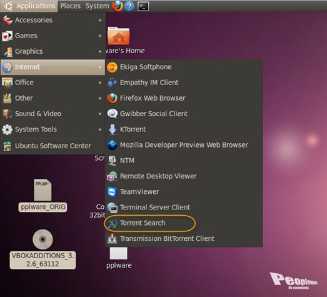The image size is (327, 297).
Task: Click the 'Ubuntu Software Center' label
Action: click(x=53, y=146)
